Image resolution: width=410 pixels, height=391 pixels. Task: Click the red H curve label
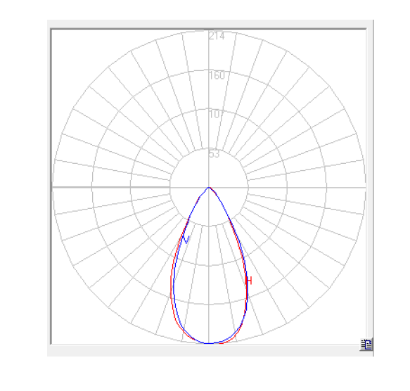coord(249,281)
